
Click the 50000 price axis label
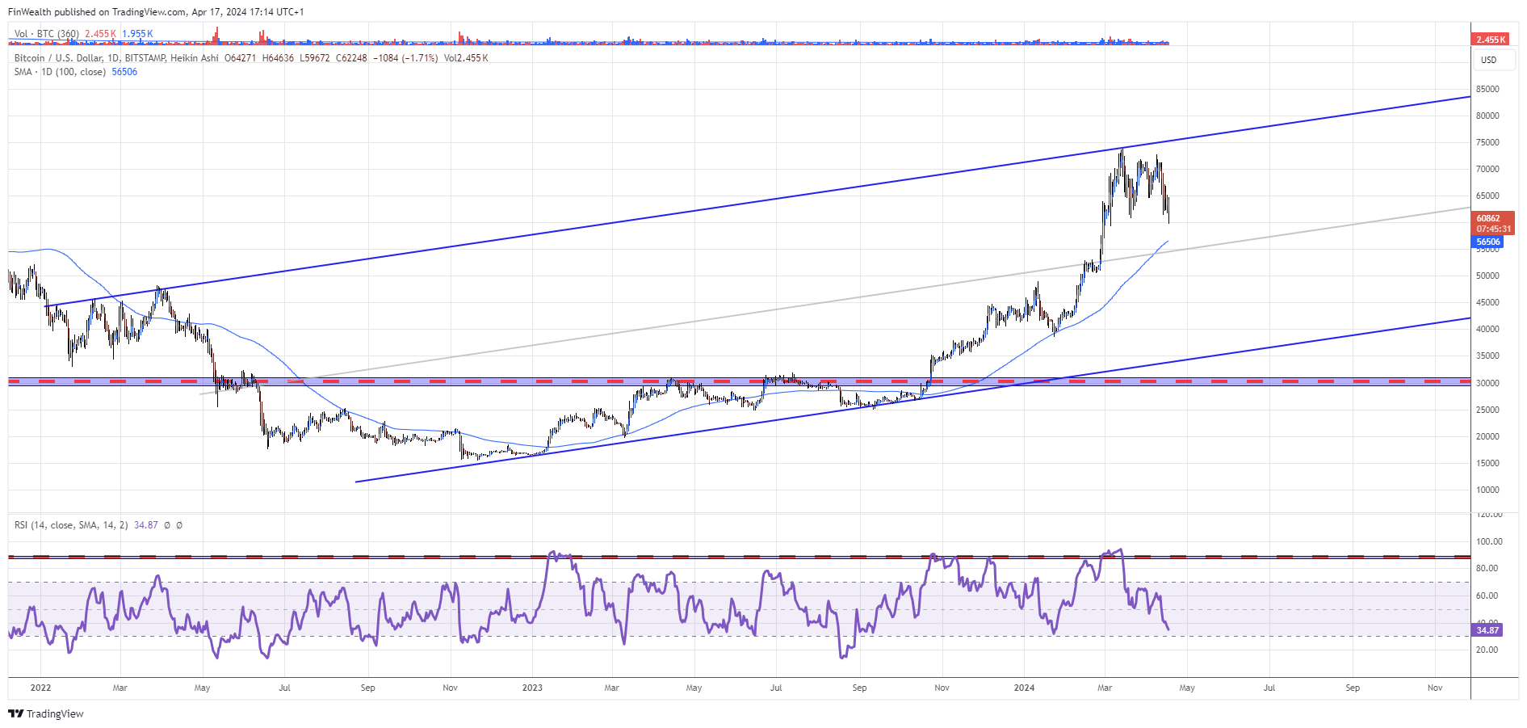[x=1487, y=276]
